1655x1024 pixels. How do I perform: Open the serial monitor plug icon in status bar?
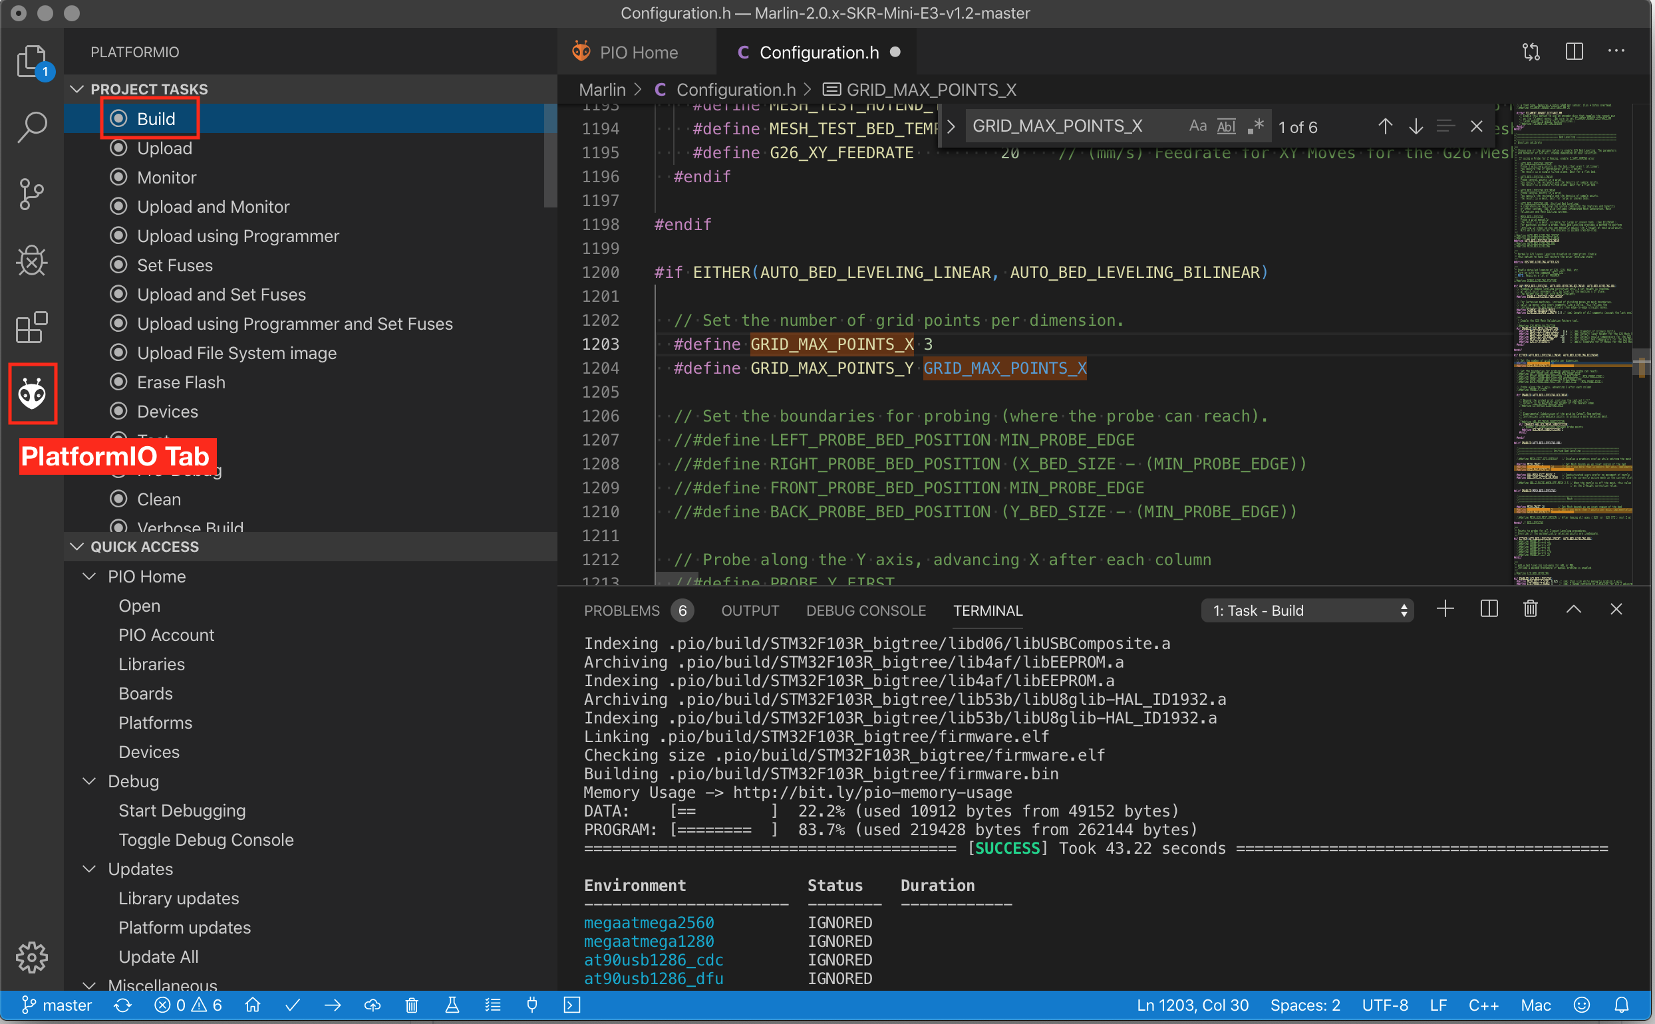531,1004
